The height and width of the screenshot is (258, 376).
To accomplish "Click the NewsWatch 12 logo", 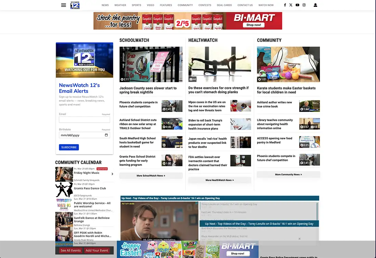I will 75,5.
